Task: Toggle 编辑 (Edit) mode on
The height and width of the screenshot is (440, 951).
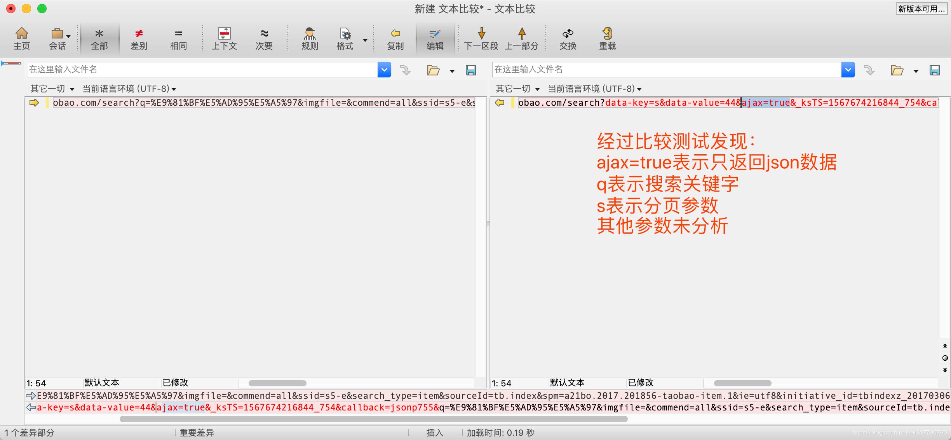Action: point(435,38)
